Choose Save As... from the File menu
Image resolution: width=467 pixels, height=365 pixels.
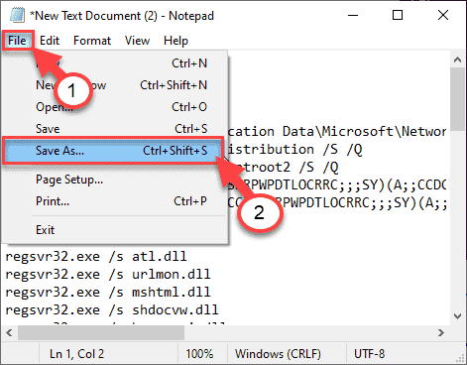point(114,151)
